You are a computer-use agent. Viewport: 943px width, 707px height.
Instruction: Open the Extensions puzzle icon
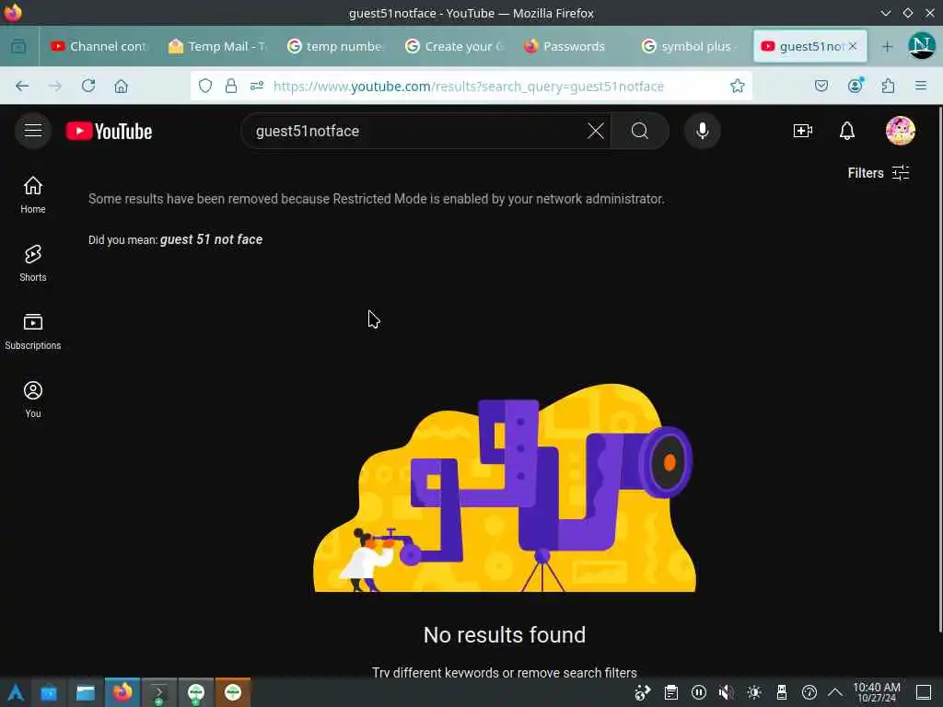pyautogui.click(x=888, y=86)
